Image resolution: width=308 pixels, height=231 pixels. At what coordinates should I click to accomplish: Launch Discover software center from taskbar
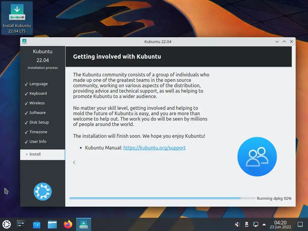(x=36, y=224)
